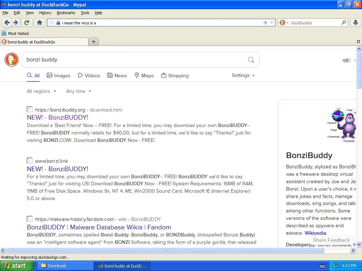This screenshot has width=362, height=271.
Task: Expand the Any time filter
Action: point(78,91)
